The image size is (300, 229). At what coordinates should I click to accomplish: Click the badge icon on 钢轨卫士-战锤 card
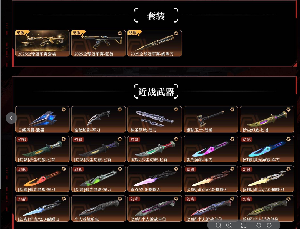(232, 109)
